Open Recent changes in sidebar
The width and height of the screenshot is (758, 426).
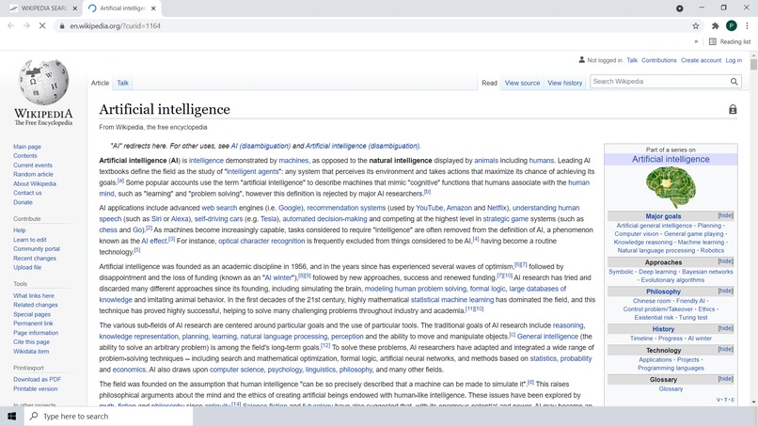click(35, 259)
